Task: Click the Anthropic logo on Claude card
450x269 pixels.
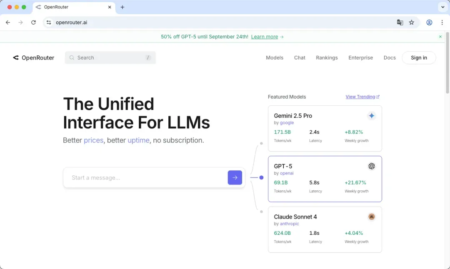Action: pyautogui.click(x=371, y=217)
